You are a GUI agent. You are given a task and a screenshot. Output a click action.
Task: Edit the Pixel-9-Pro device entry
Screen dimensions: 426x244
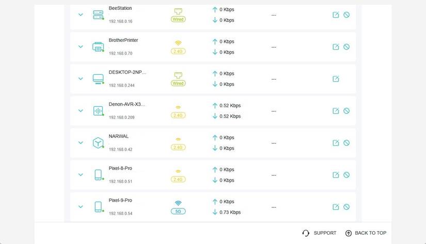[x=336, y=207]
